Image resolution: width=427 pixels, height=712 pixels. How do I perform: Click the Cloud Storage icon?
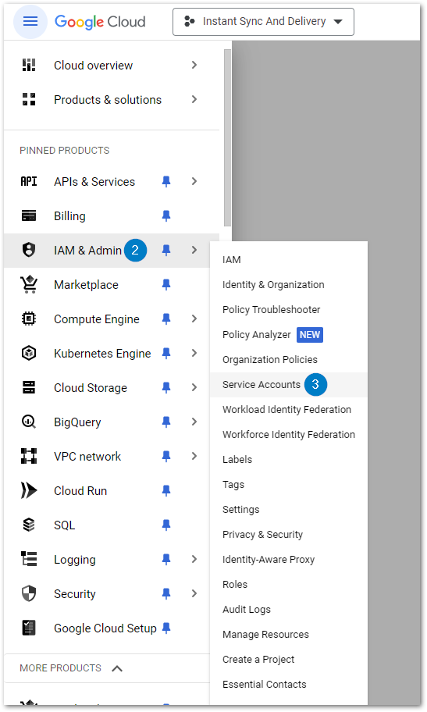coord(29,387)
